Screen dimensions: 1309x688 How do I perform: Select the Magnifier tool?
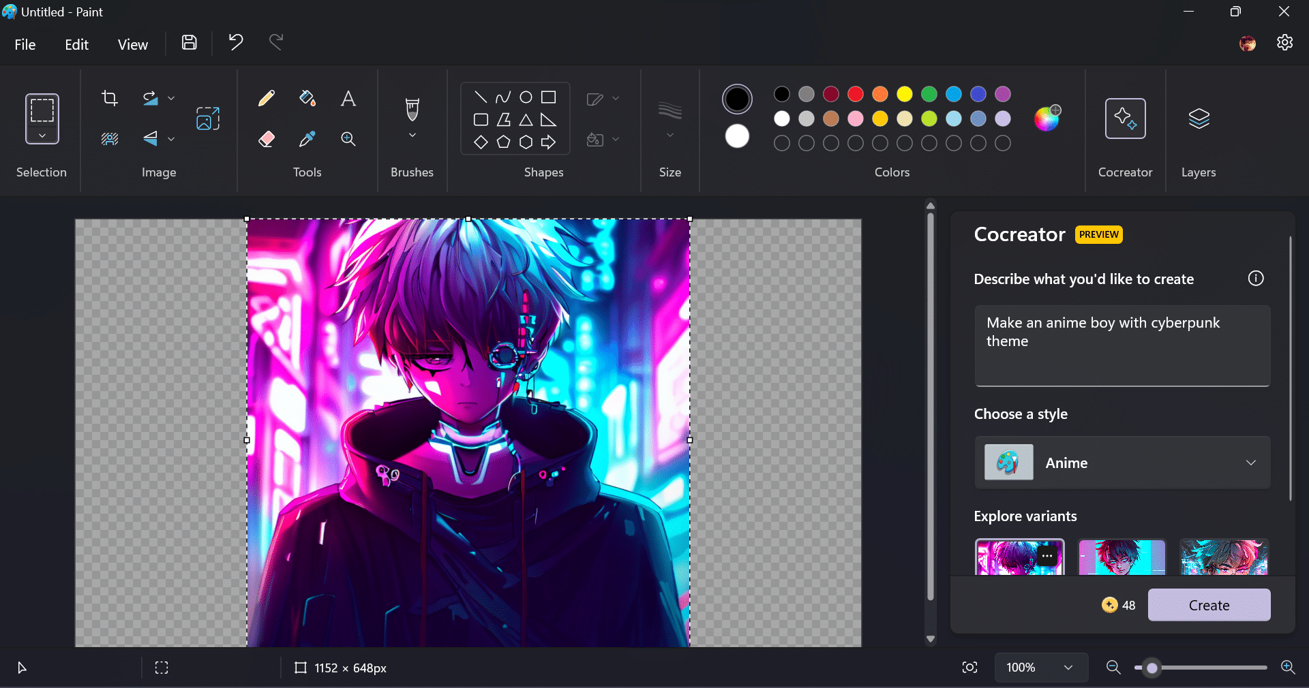click(348, 139)
